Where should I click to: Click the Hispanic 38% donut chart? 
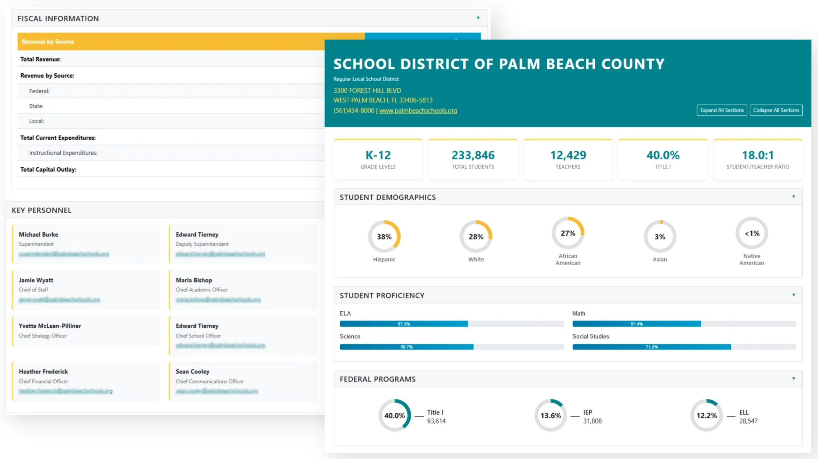click(x=384, y=236)
